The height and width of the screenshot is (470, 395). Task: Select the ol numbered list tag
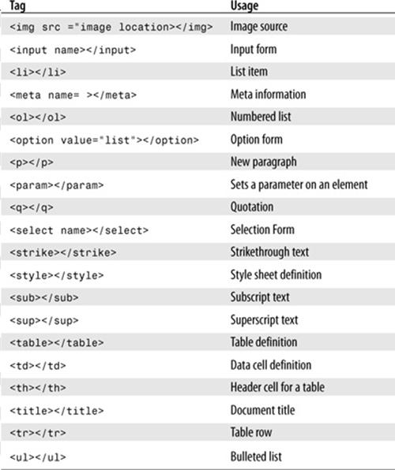[x=38, y=117]
